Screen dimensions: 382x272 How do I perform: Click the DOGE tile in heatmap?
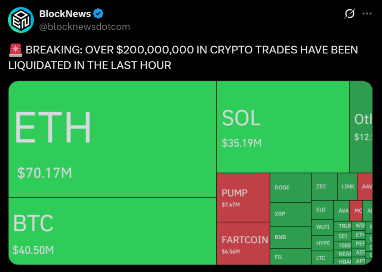click(x=290, y=188)
